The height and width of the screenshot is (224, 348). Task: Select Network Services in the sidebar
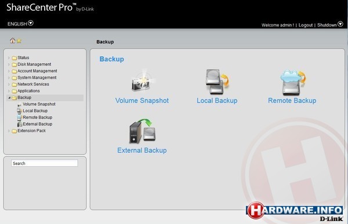pyautogui.click(x=33, y=84)
